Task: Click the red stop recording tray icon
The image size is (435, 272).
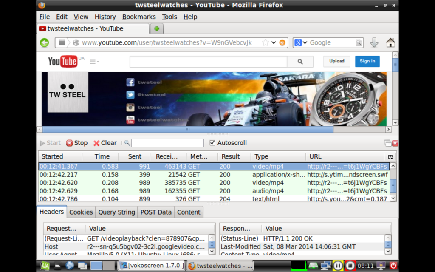Action: click(350, 266)
